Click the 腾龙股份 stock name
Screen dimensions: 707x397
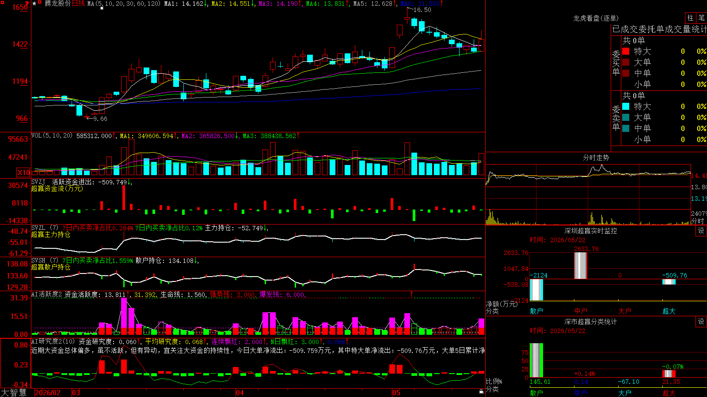[x=58, y=4]
